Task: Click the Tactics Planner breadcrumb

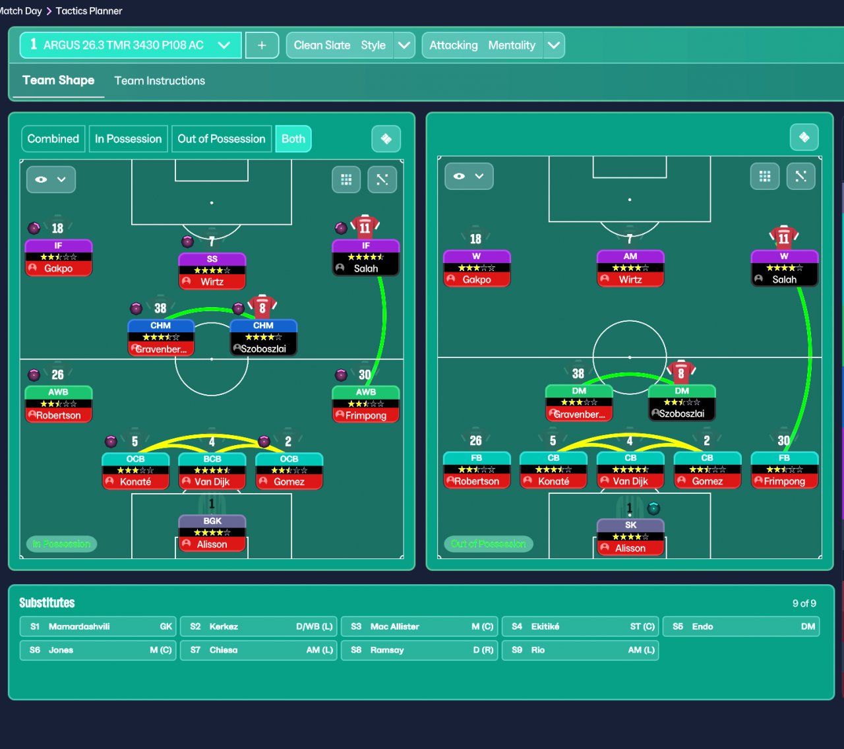Action: pyautogui.click(x=89, y=11)
